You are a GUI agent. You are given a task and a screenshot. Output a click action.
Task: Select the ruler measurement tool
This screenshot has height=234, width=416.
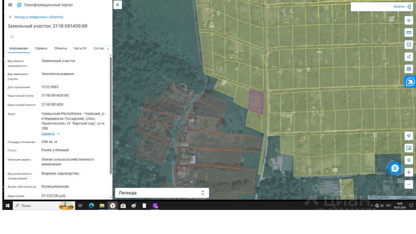pos(409,32)
